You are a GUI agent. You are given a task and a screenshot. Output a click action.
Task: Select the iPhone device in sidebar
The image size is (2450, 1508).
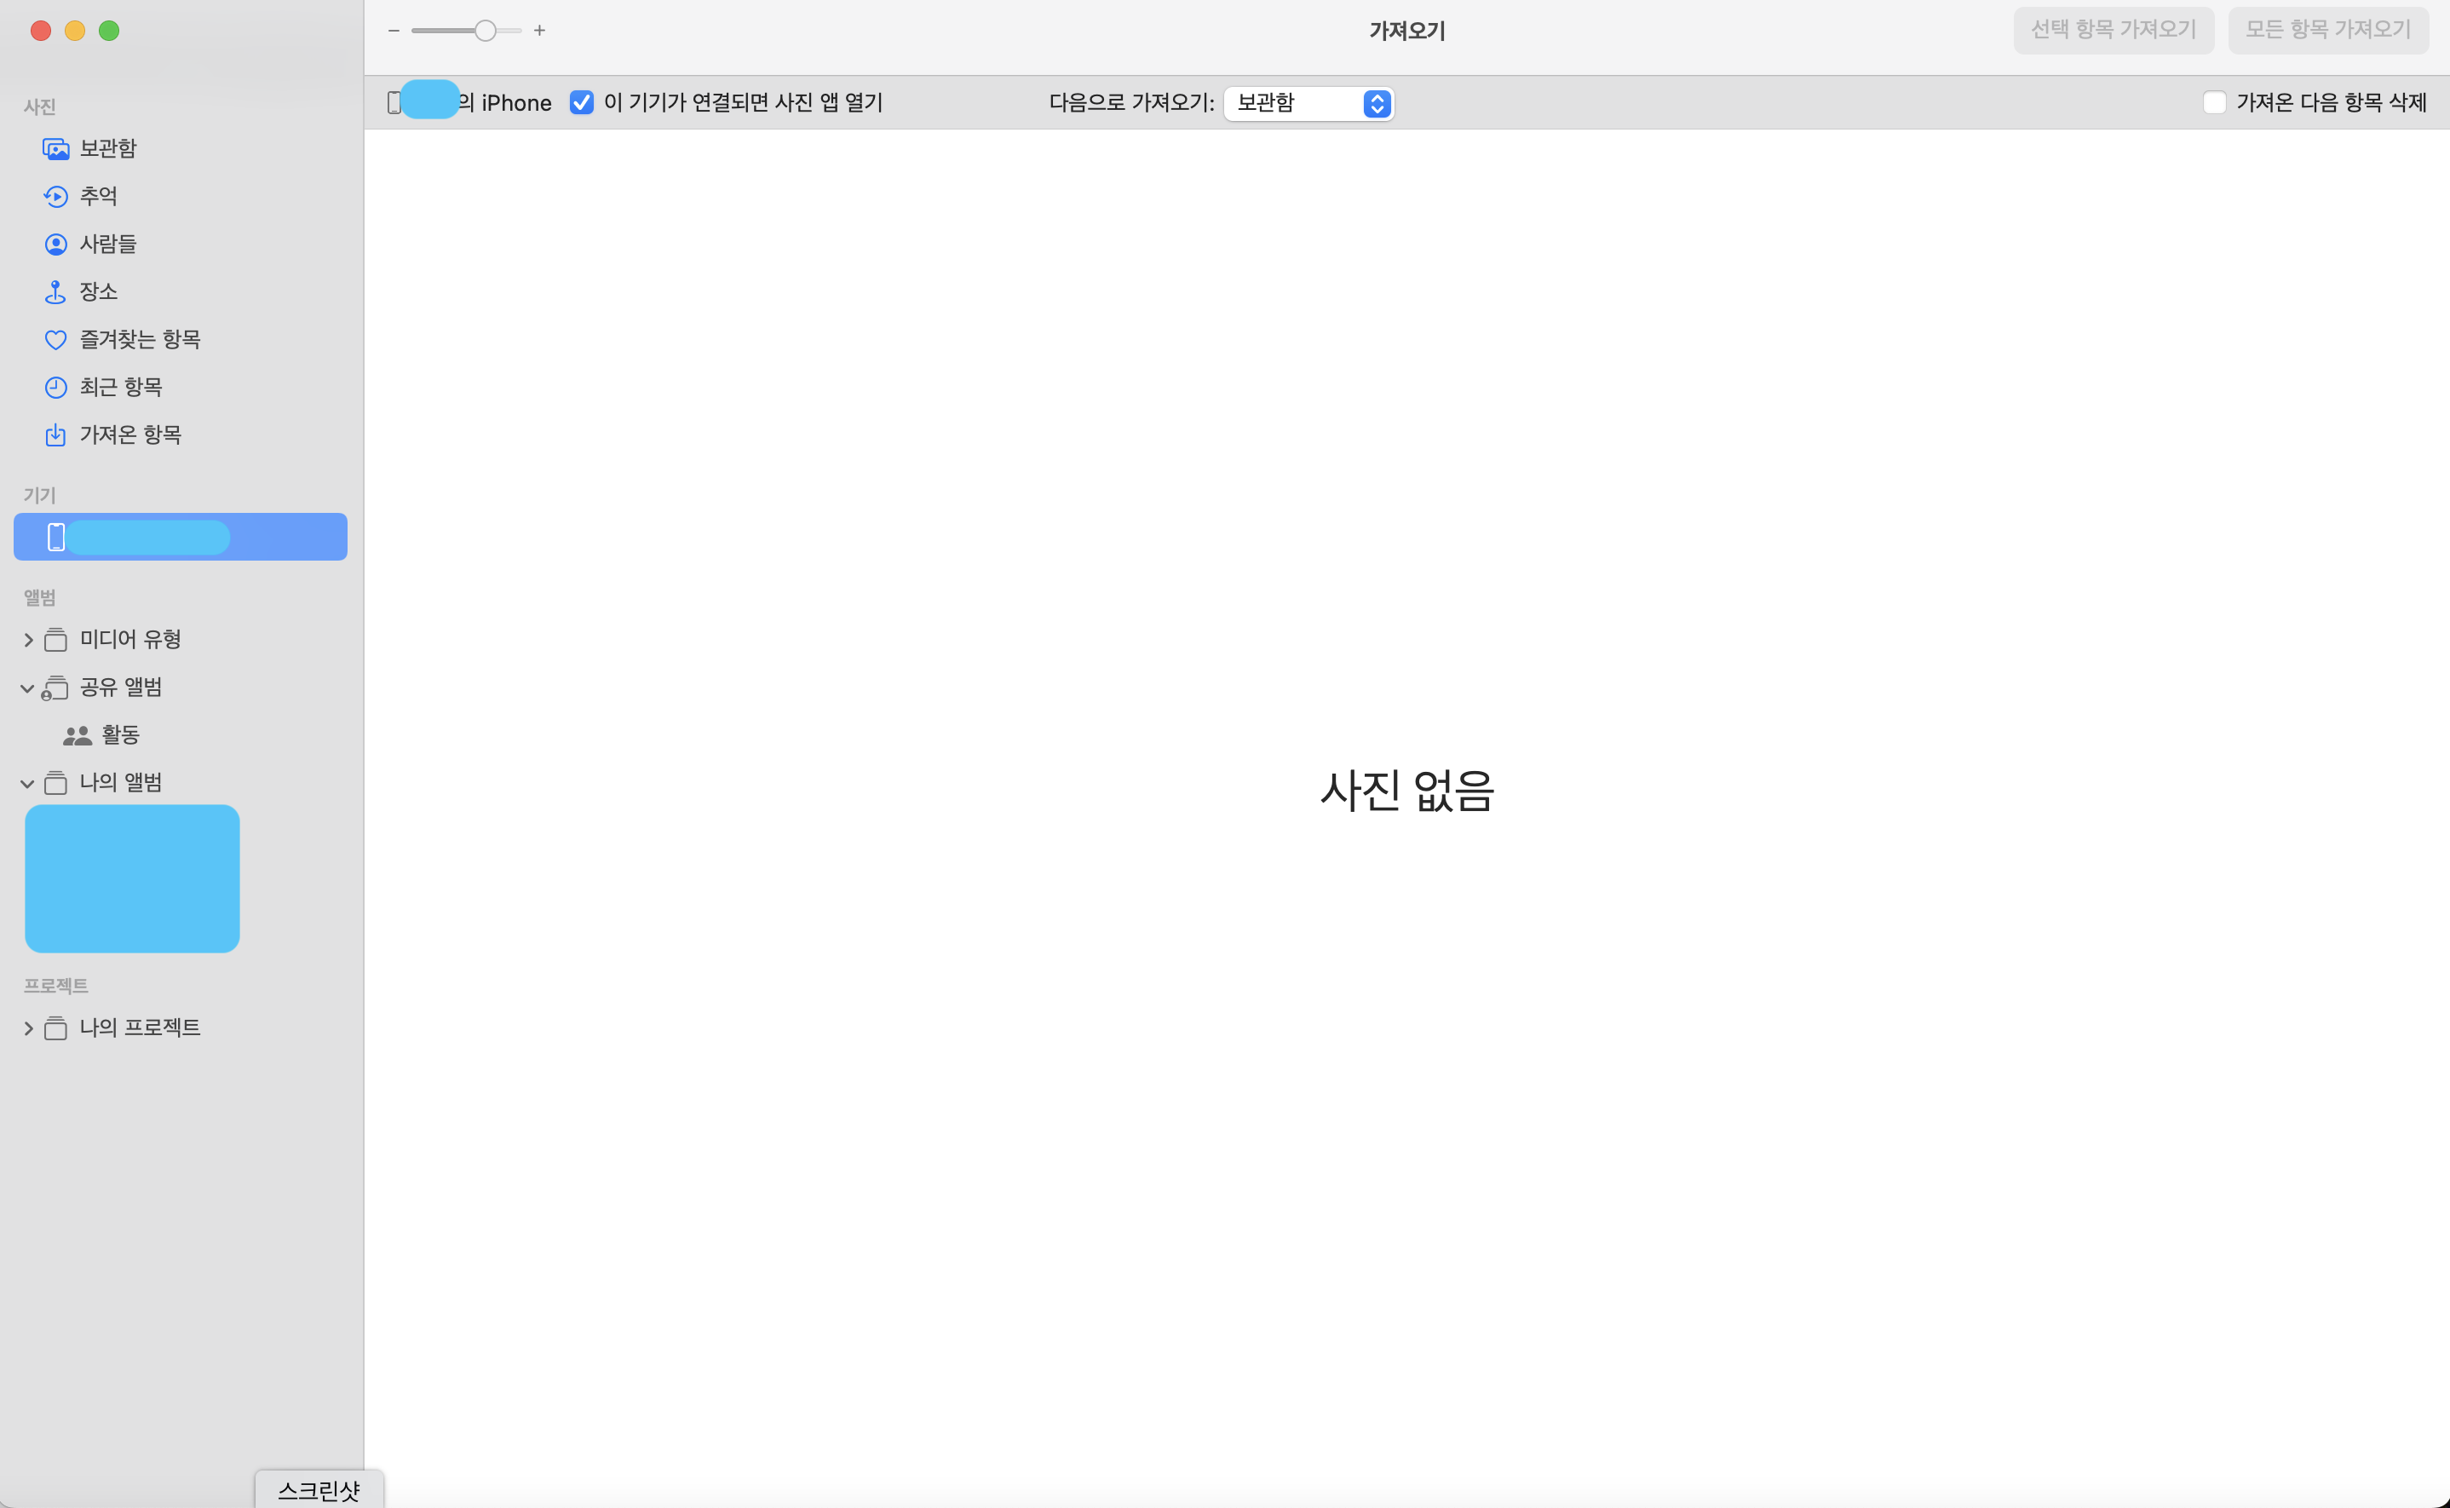pyautogui.click(x=180, y=537)
